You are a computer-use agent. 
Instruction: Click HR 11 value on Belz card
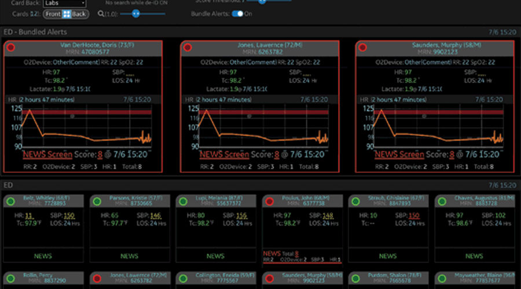point(28,216)
